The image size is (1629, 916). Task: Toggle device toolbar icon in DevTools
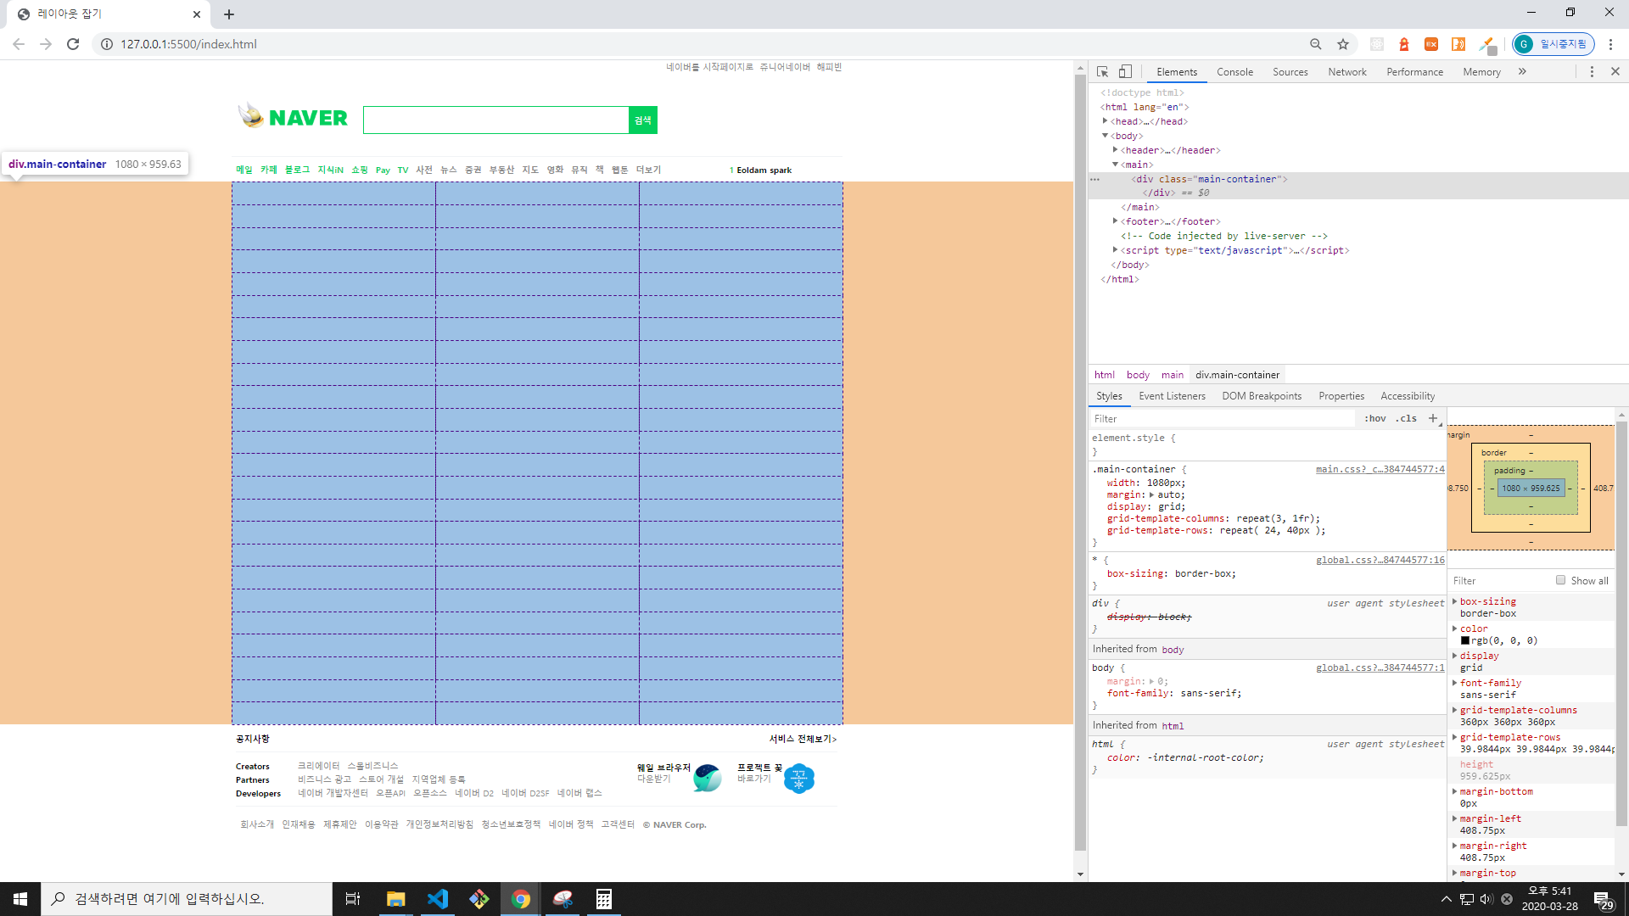coord(1125,72)
